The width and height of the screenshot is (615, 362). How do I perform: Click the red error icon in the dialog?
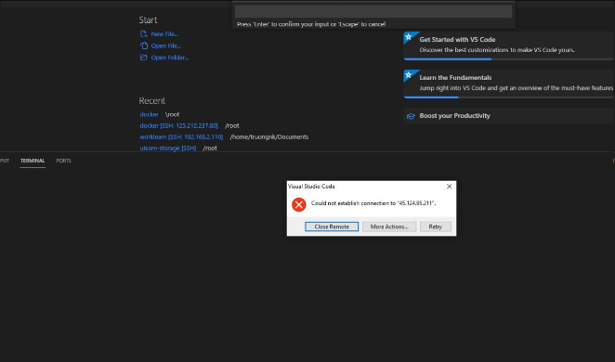pyautogui.click(x=299, y=204)
